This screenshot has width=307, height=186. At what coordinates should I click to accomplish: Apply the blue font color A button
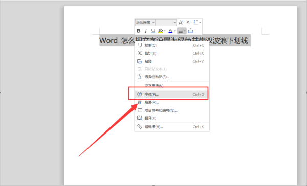pos(170,31)
